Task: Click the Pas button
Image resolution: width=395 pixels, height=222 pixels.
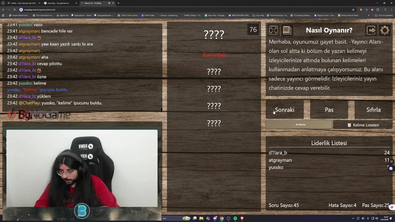Action: click(x=329, y=110)
